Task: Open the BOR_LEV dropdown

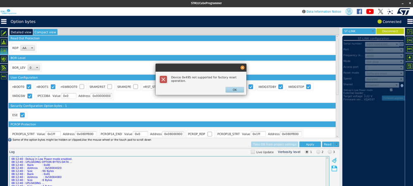Action: [34, 68]
